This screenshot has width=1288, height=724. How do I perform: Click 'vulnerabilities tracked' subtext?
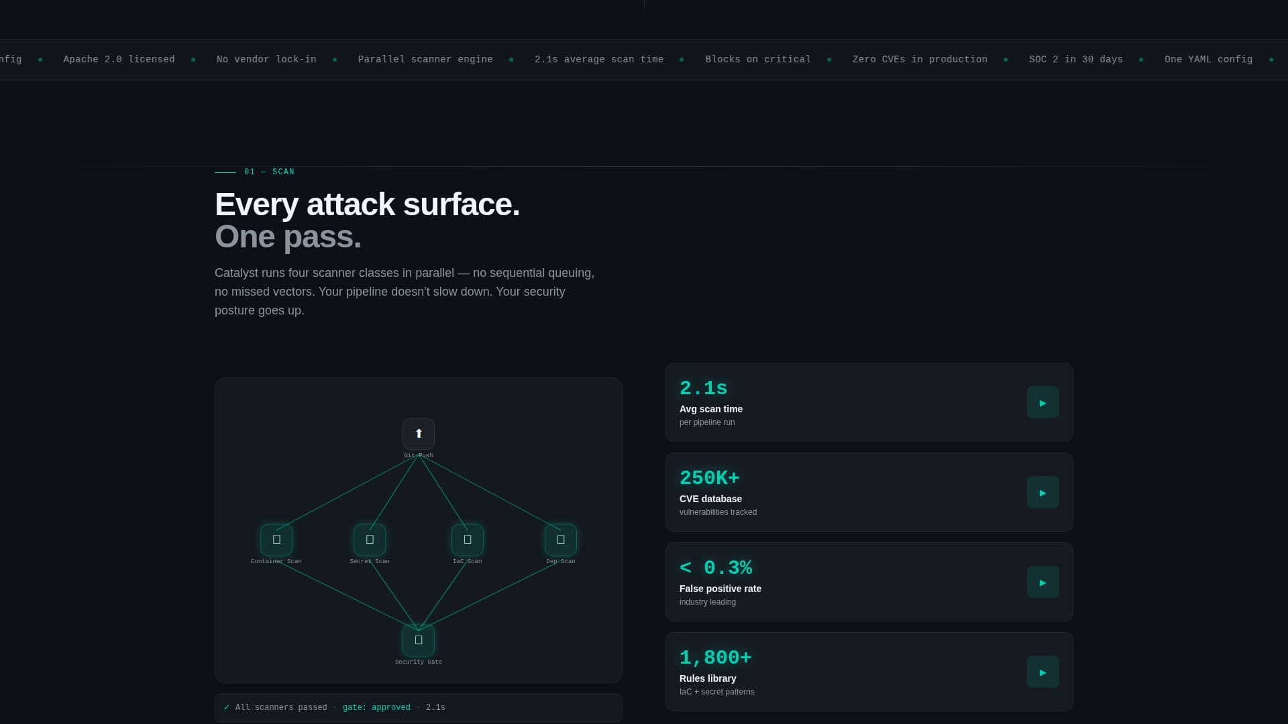(718, 512)
